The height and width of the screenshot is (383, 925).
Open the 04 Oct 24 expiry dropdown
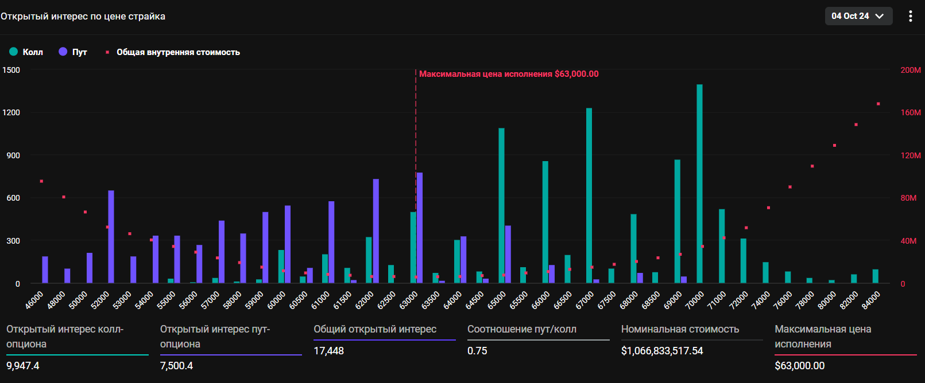click(x=858, y=16)
